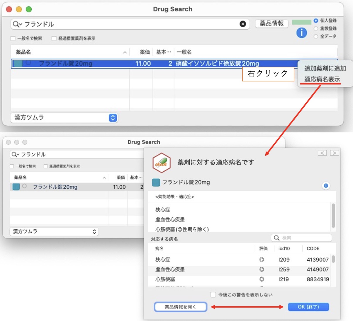Viewport: 353px width, 321px height.
Task: Click the large blue info icon
Action: pyautogui.click(x=301, y=33)
